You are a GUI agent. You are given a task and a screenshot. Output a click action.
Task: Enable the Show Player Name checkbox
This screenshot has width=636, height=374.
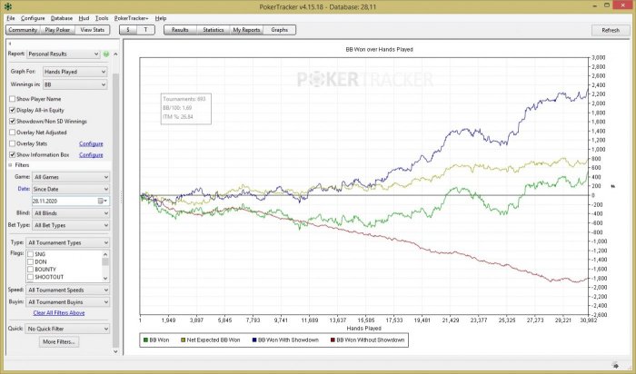pos(12,99)
